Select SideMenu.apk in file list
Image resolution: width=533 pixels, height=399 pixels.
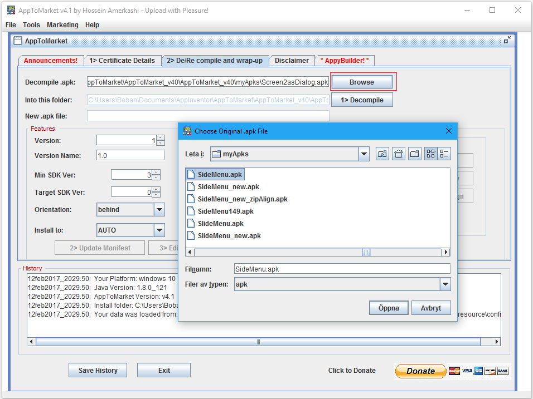pyautogui.click(x=215, y=174)
